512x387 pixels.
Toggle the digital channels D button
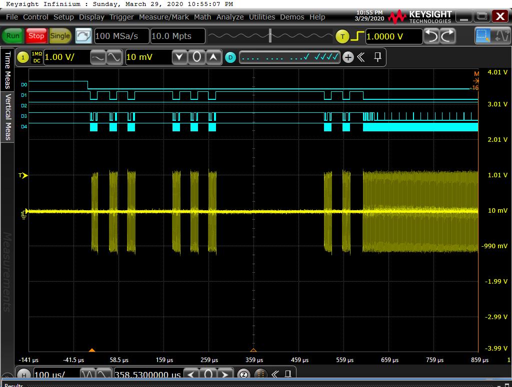pos(230,57)
